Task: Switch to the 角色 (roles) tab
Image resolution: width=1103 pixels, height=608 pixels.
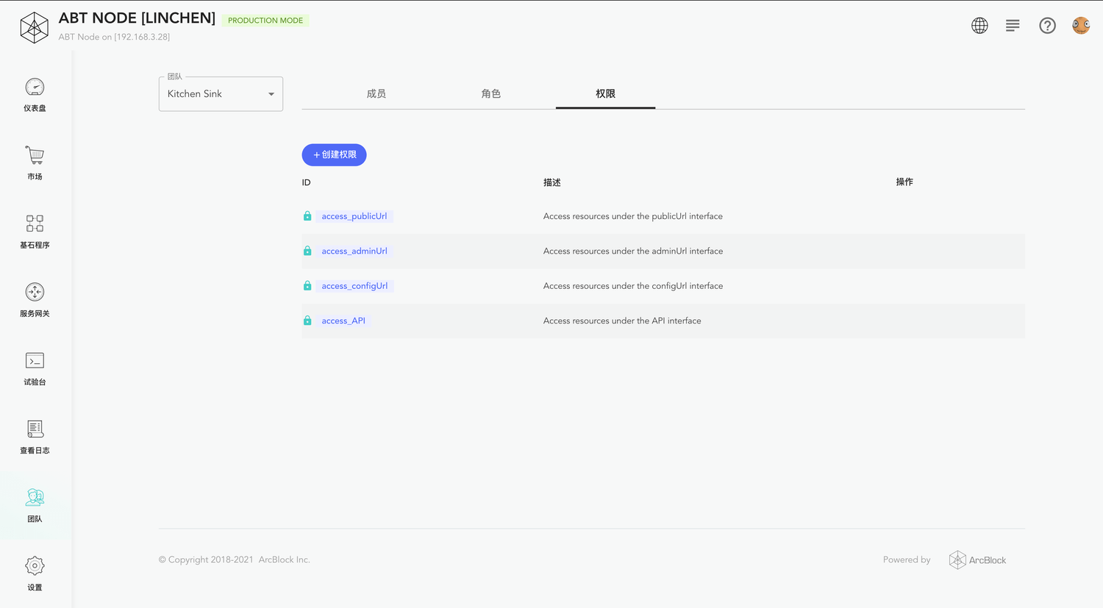Action: point(491,93)
